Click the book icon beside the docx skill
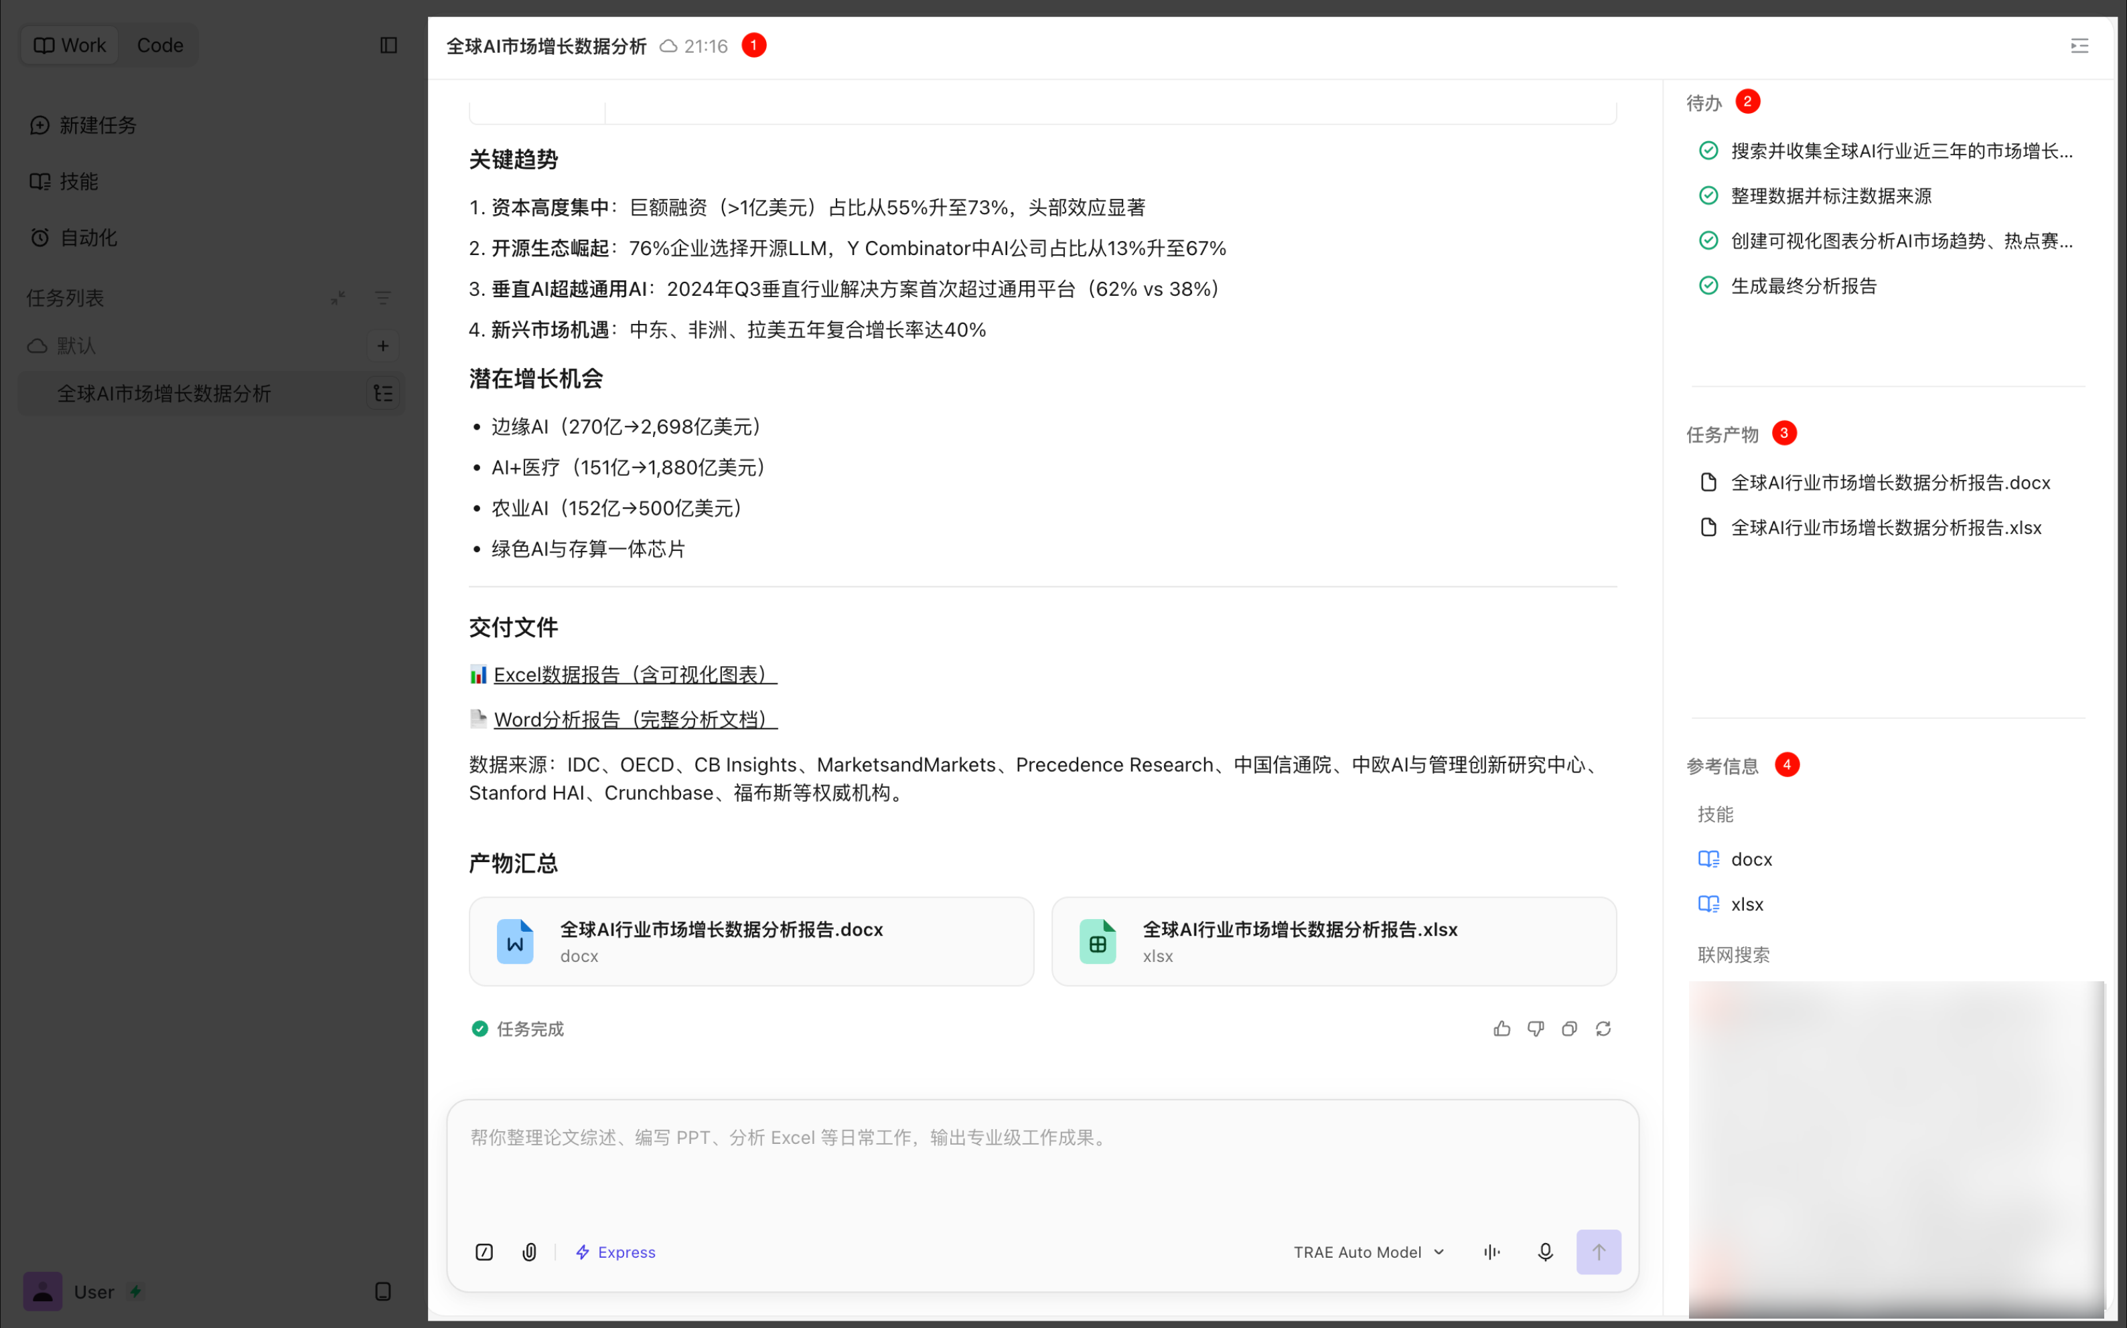Viewport: 2127px width, 1328px height. coord(1708,859)
